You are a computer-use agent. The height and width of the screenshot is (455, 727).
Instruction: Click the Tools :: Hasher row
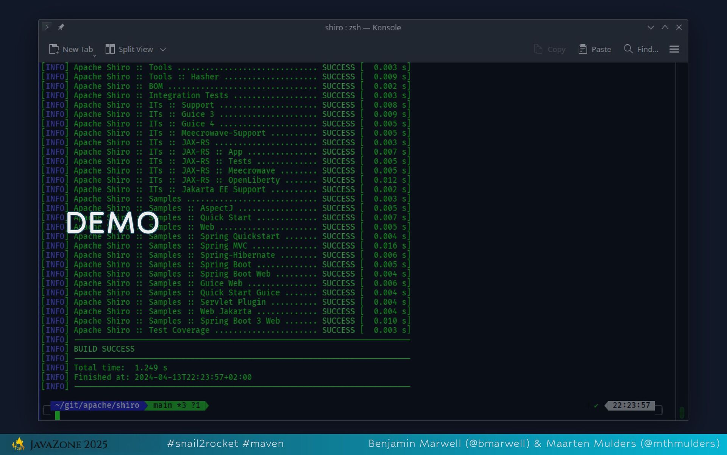[226, 77]
